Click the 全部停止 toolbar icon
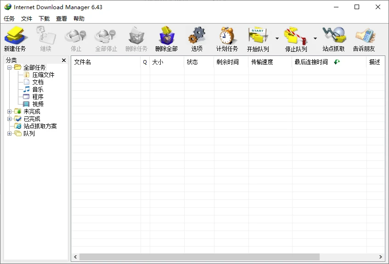The height and width of the screenshot is (264, 389). (x=106, y=36)
